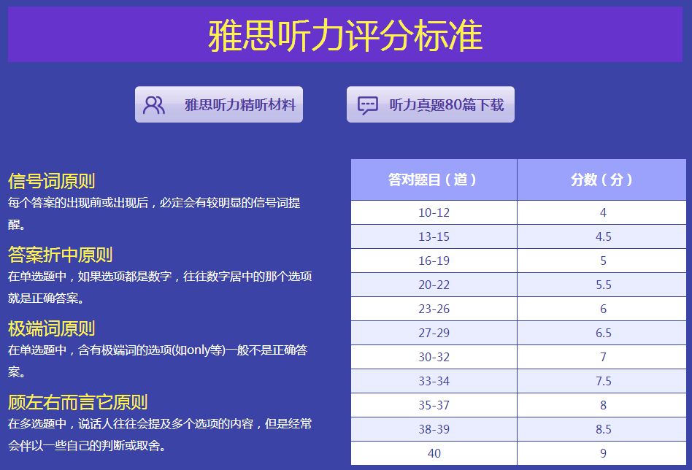Click the table cell 40

pos(434,452)
